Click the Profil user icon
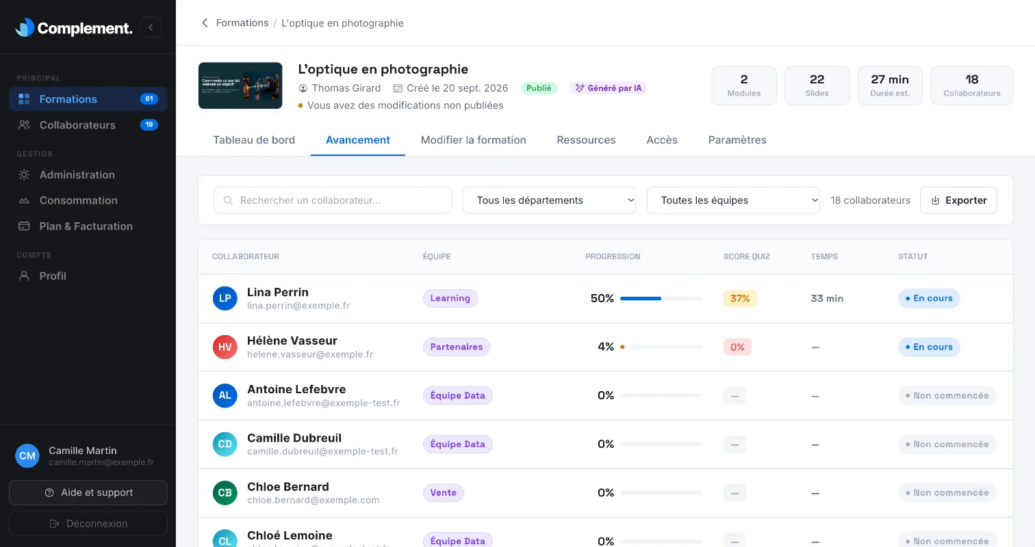 click(24, 276)
